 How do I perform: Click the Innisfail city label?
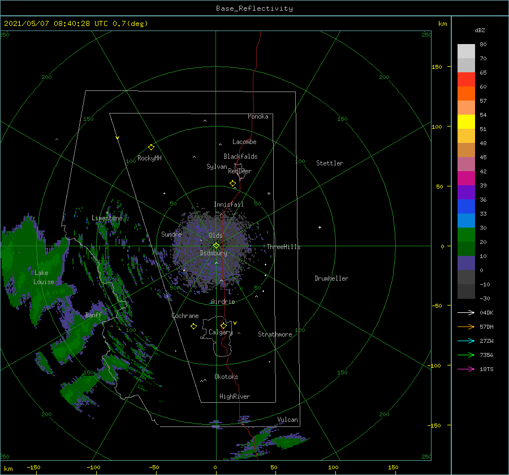[x=228, y=204]
